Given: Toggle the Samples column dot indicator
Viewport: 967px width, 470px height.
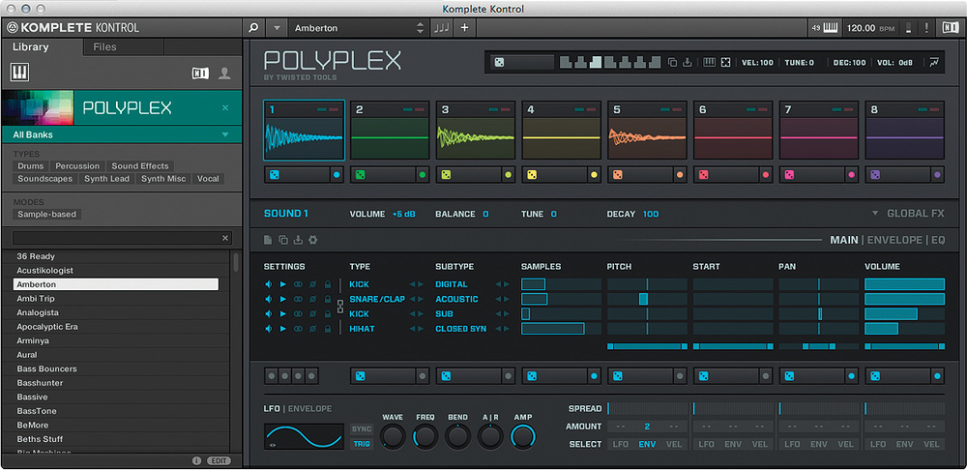Looking at the screenshot, I should [594, 375].
